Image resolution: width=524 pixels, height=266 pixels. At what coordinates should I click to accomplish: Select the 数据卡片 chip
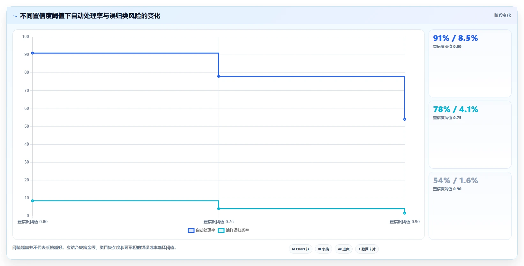367,249
